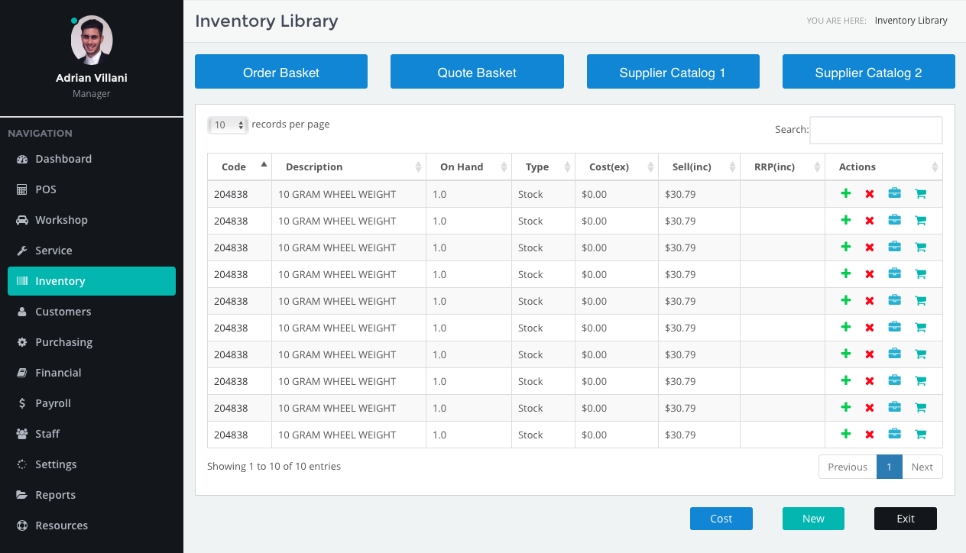
Task: Click the briefcase icon in third row
Action: pos(894,247)
